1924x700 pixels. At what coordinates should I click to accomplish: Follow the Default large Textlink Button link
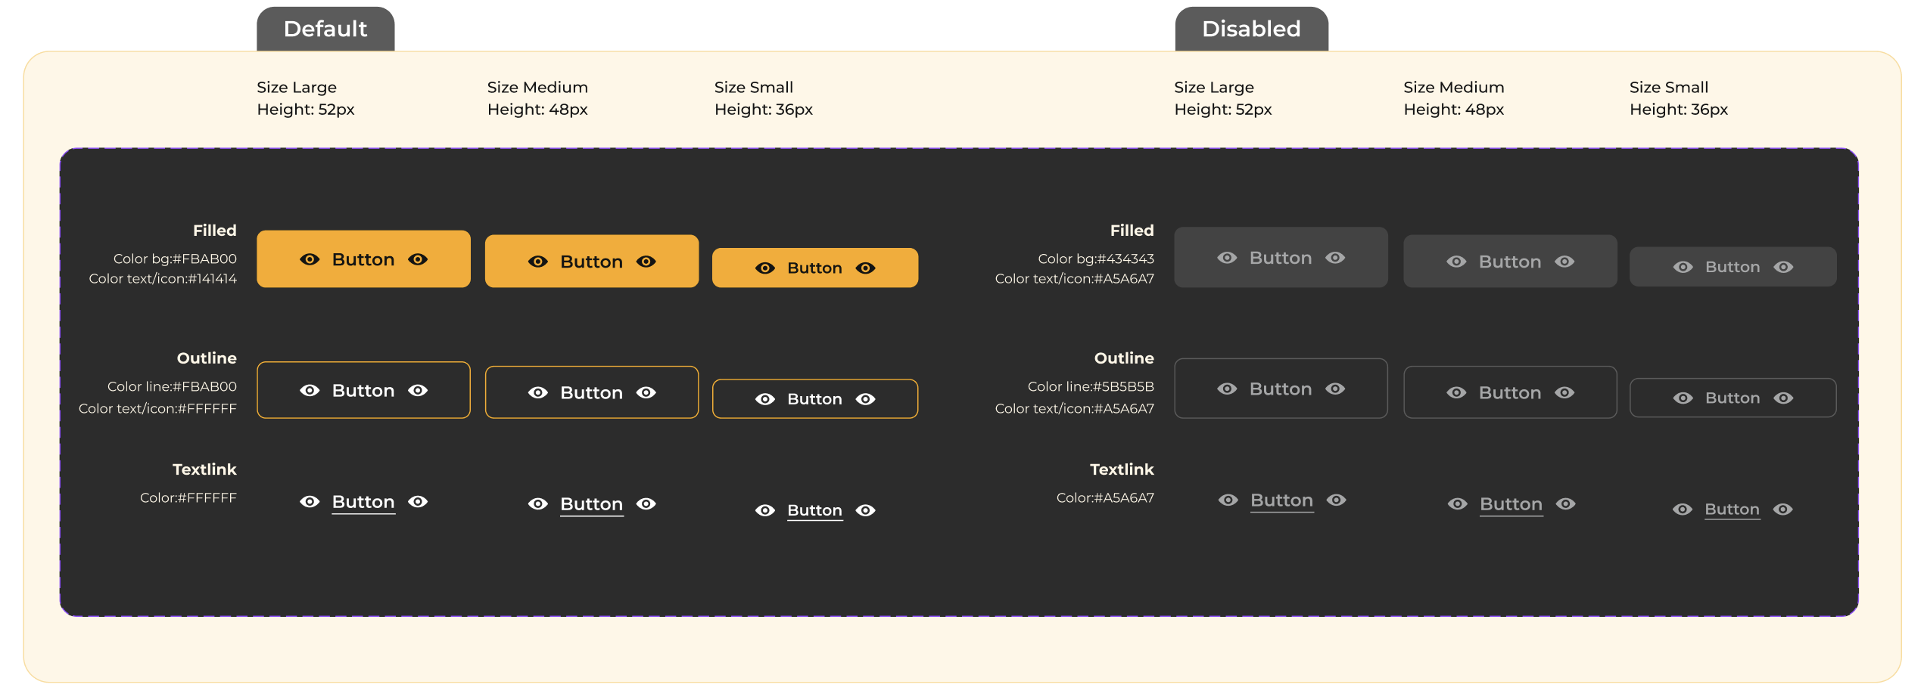(363, 502)
